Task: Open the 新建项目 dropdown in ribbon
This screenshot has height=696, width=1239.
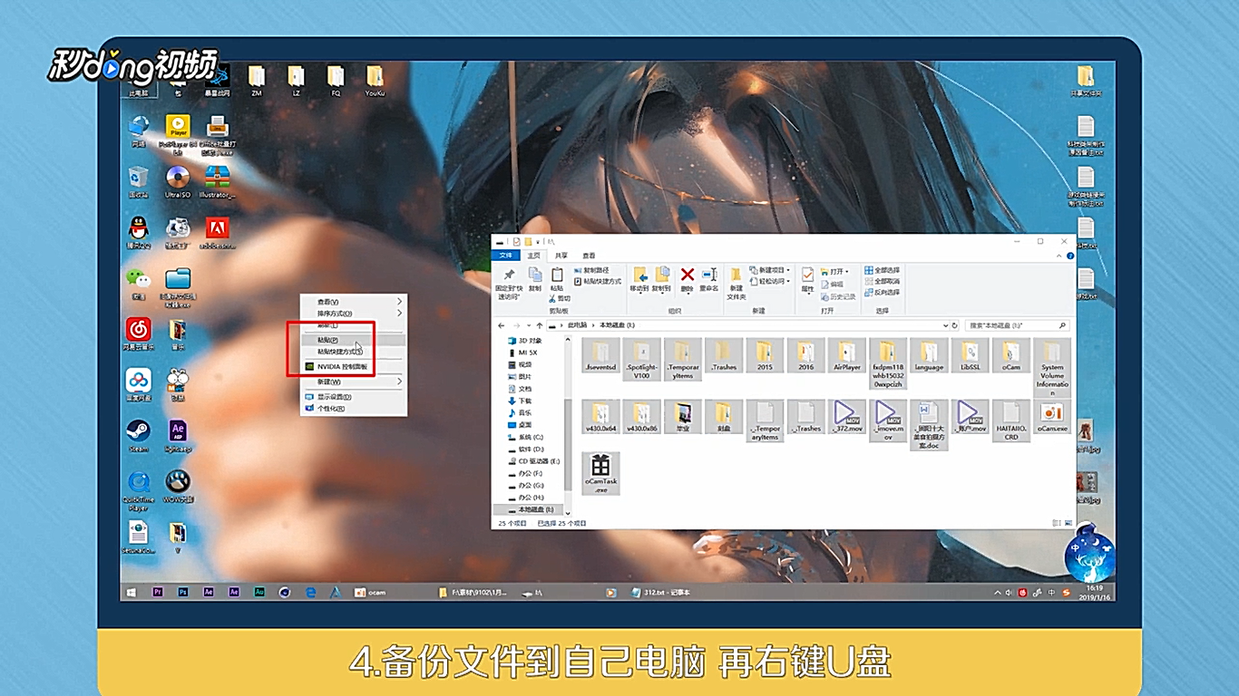Action: coord(769,270)
